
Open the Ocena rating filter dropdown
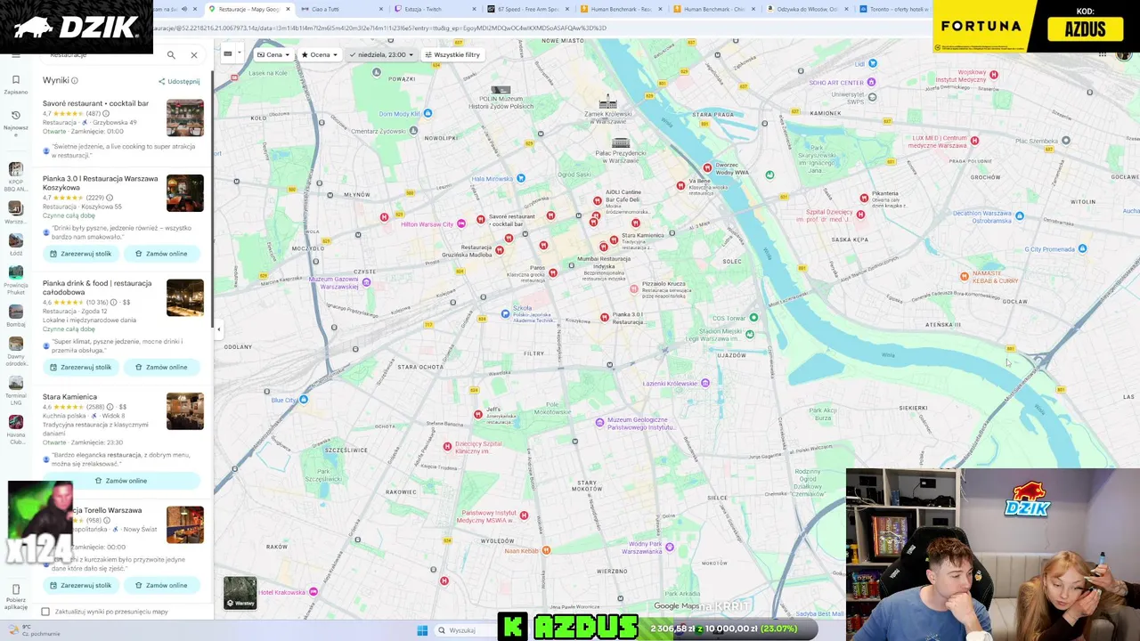pos(320,54)
